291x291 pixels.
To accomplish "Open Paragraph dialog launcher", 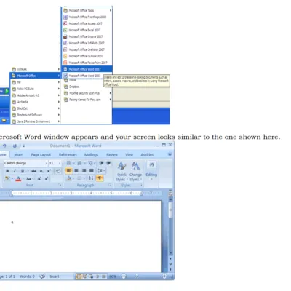I will click(x=111, y=186).
